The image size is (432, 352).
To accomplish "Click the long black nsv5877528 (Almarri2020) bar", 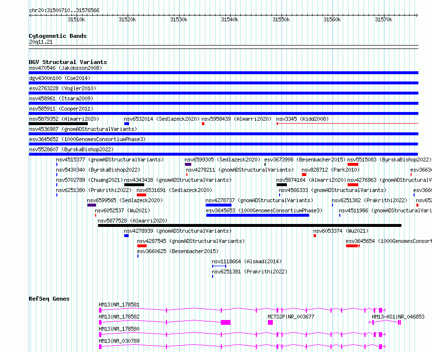I will (249, 225).
